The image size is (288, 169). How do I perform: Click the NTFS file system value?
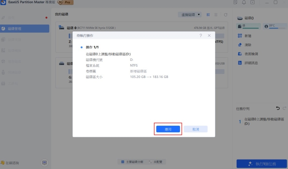click(134, 65)
